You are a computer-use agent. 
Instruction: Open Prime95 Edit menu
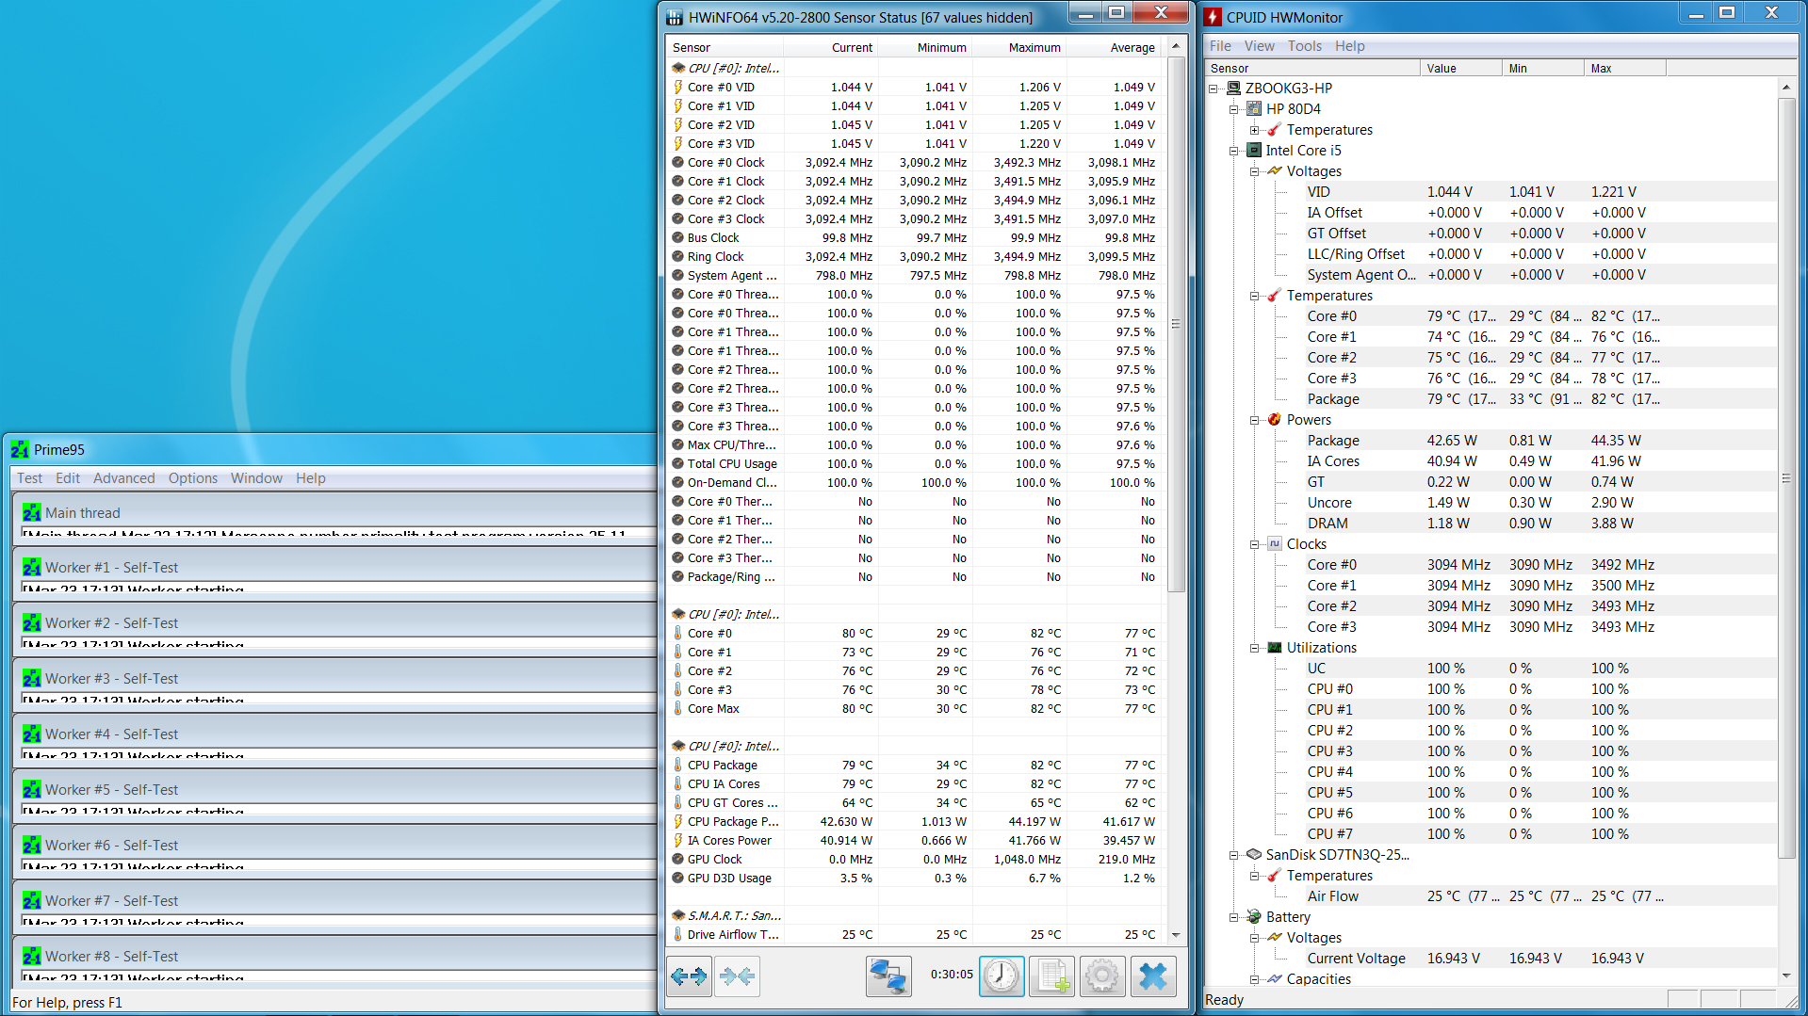tap(68, 478)
